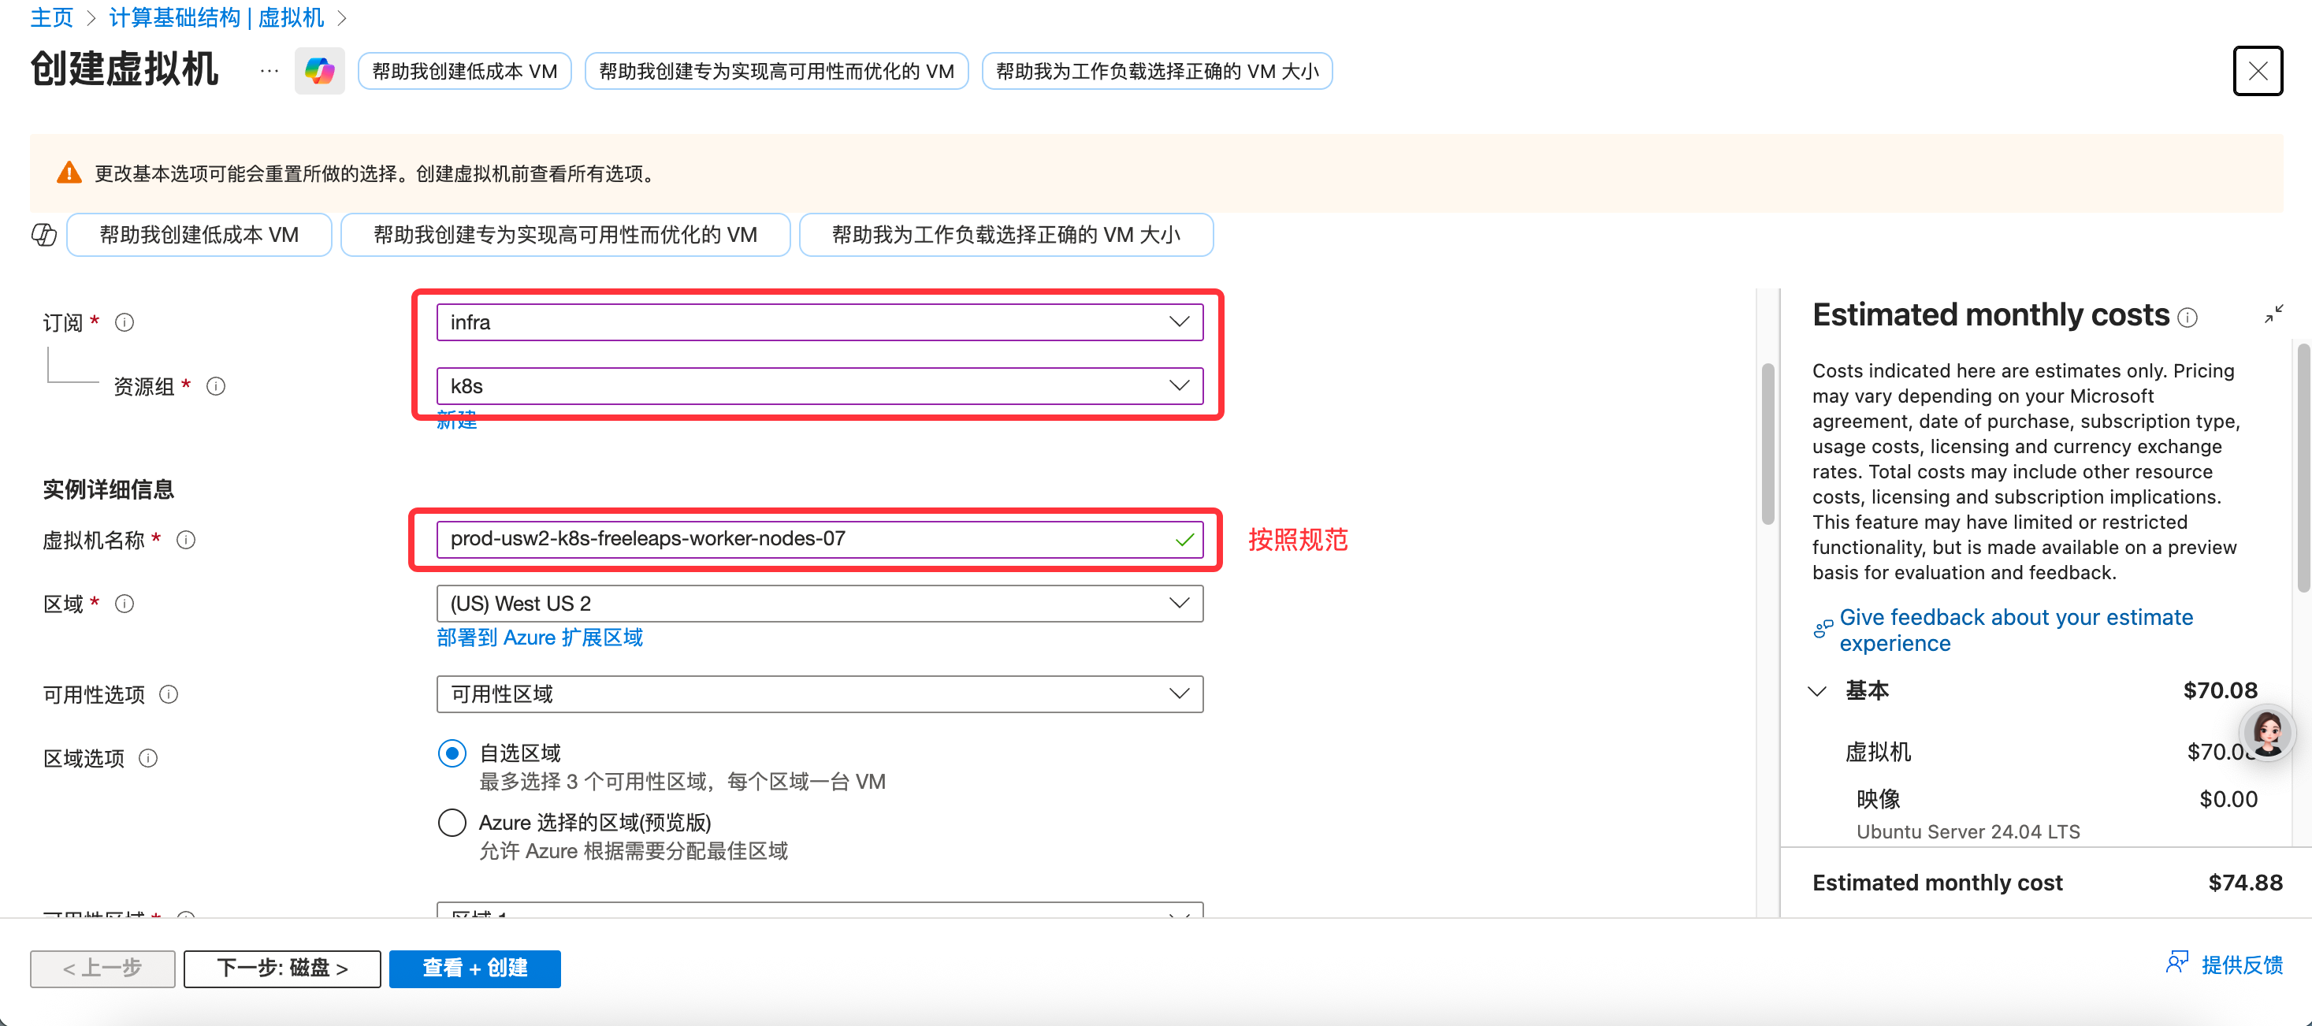Click 部署到 Azure 扩展区域 link
This screenshot has height=1026, width=2312.
coord(540,638)
